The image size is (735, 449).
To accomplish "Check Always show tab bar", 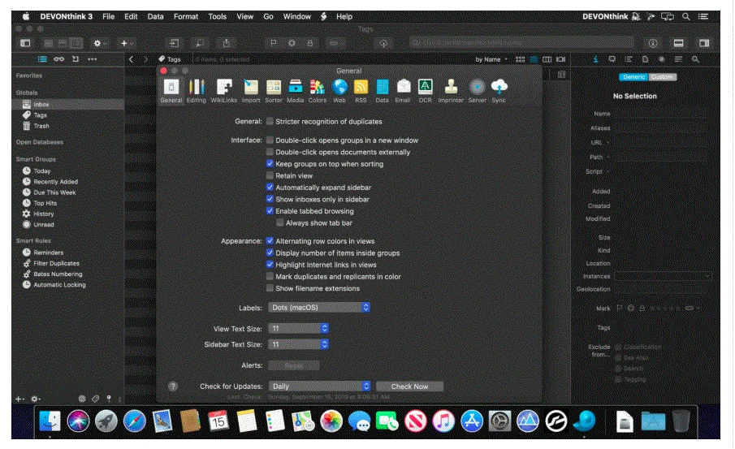I will [x=280, y=222].
